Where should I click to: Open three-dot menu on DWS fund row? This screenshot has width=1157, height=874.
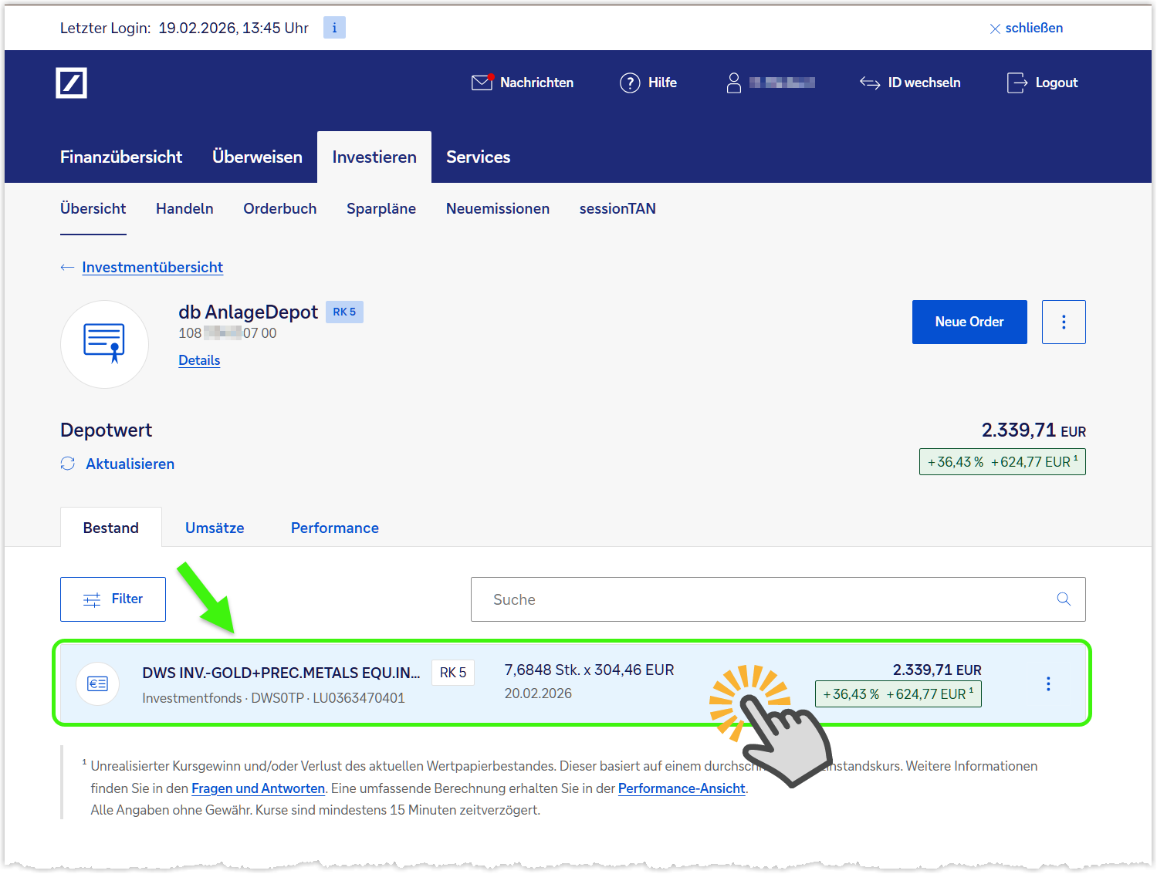click(1047, 683)
